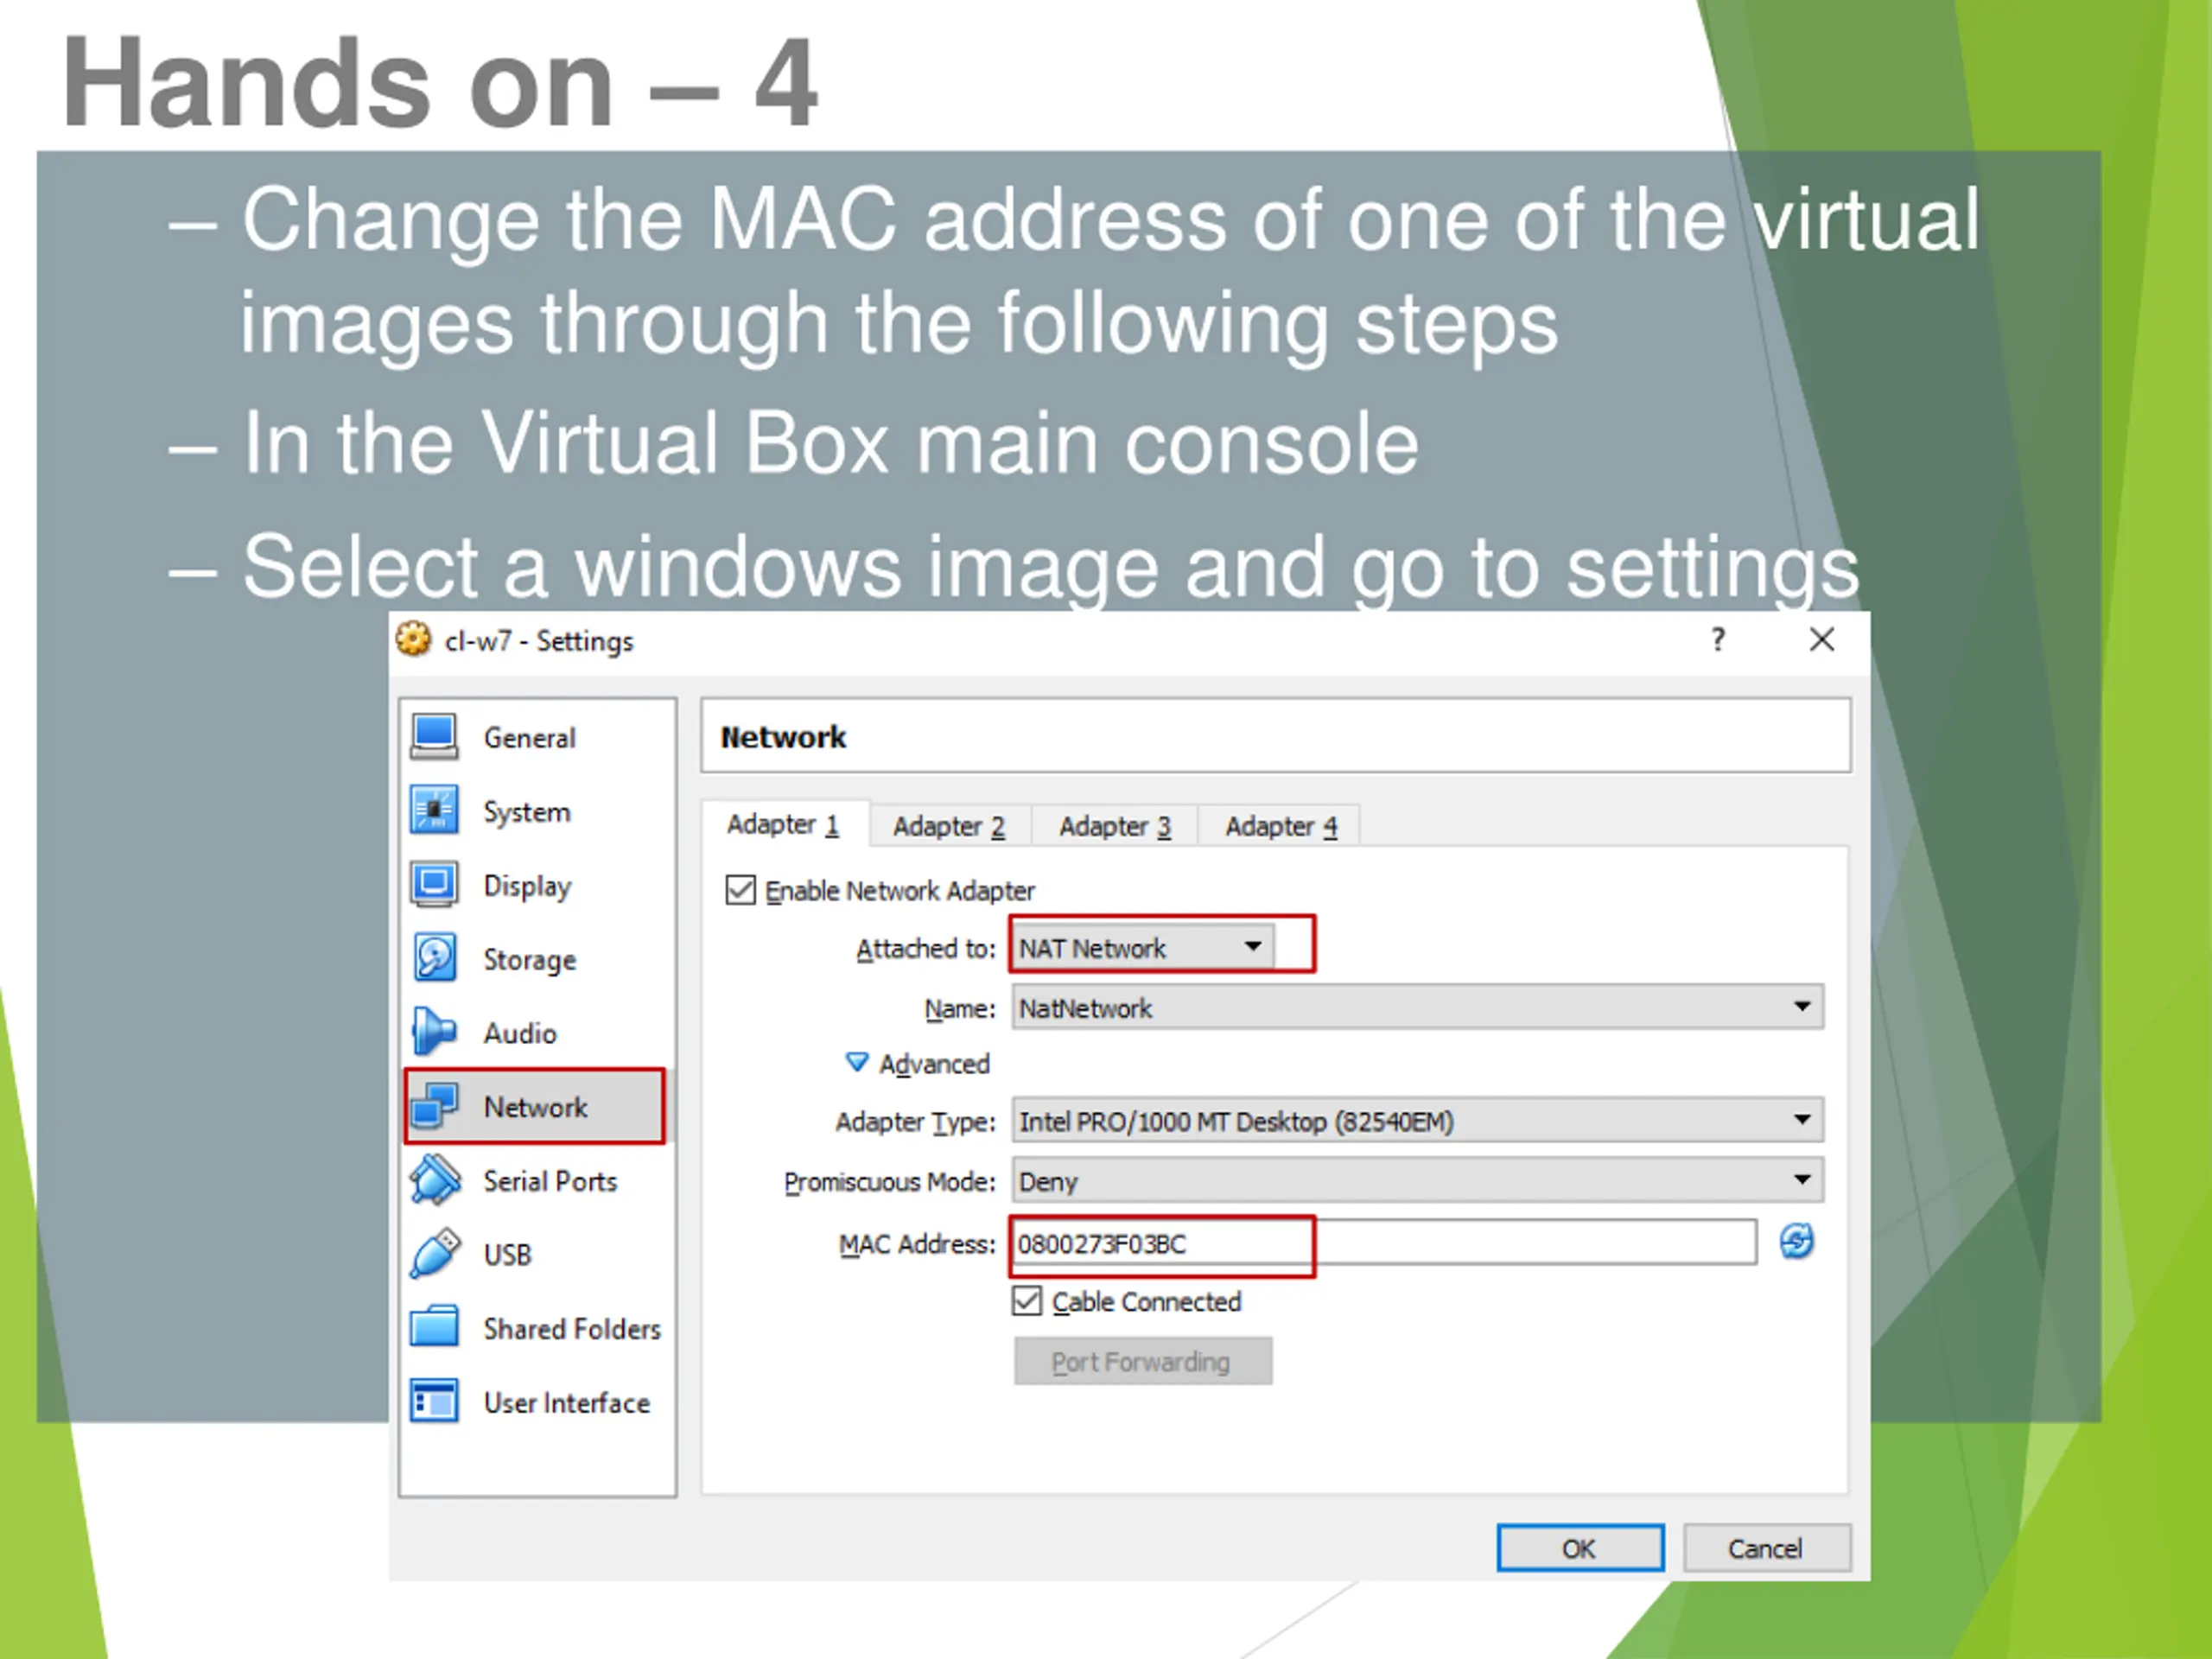Select Audio in the settings list
Viewport: 2212px width, 1659px height.
tap(537, 1032)
